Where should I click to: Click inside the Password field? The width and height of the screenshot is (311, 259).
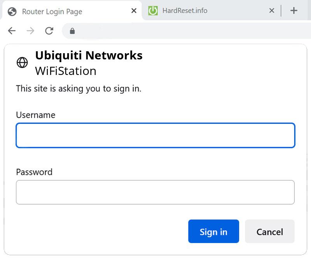click(155, 192)
